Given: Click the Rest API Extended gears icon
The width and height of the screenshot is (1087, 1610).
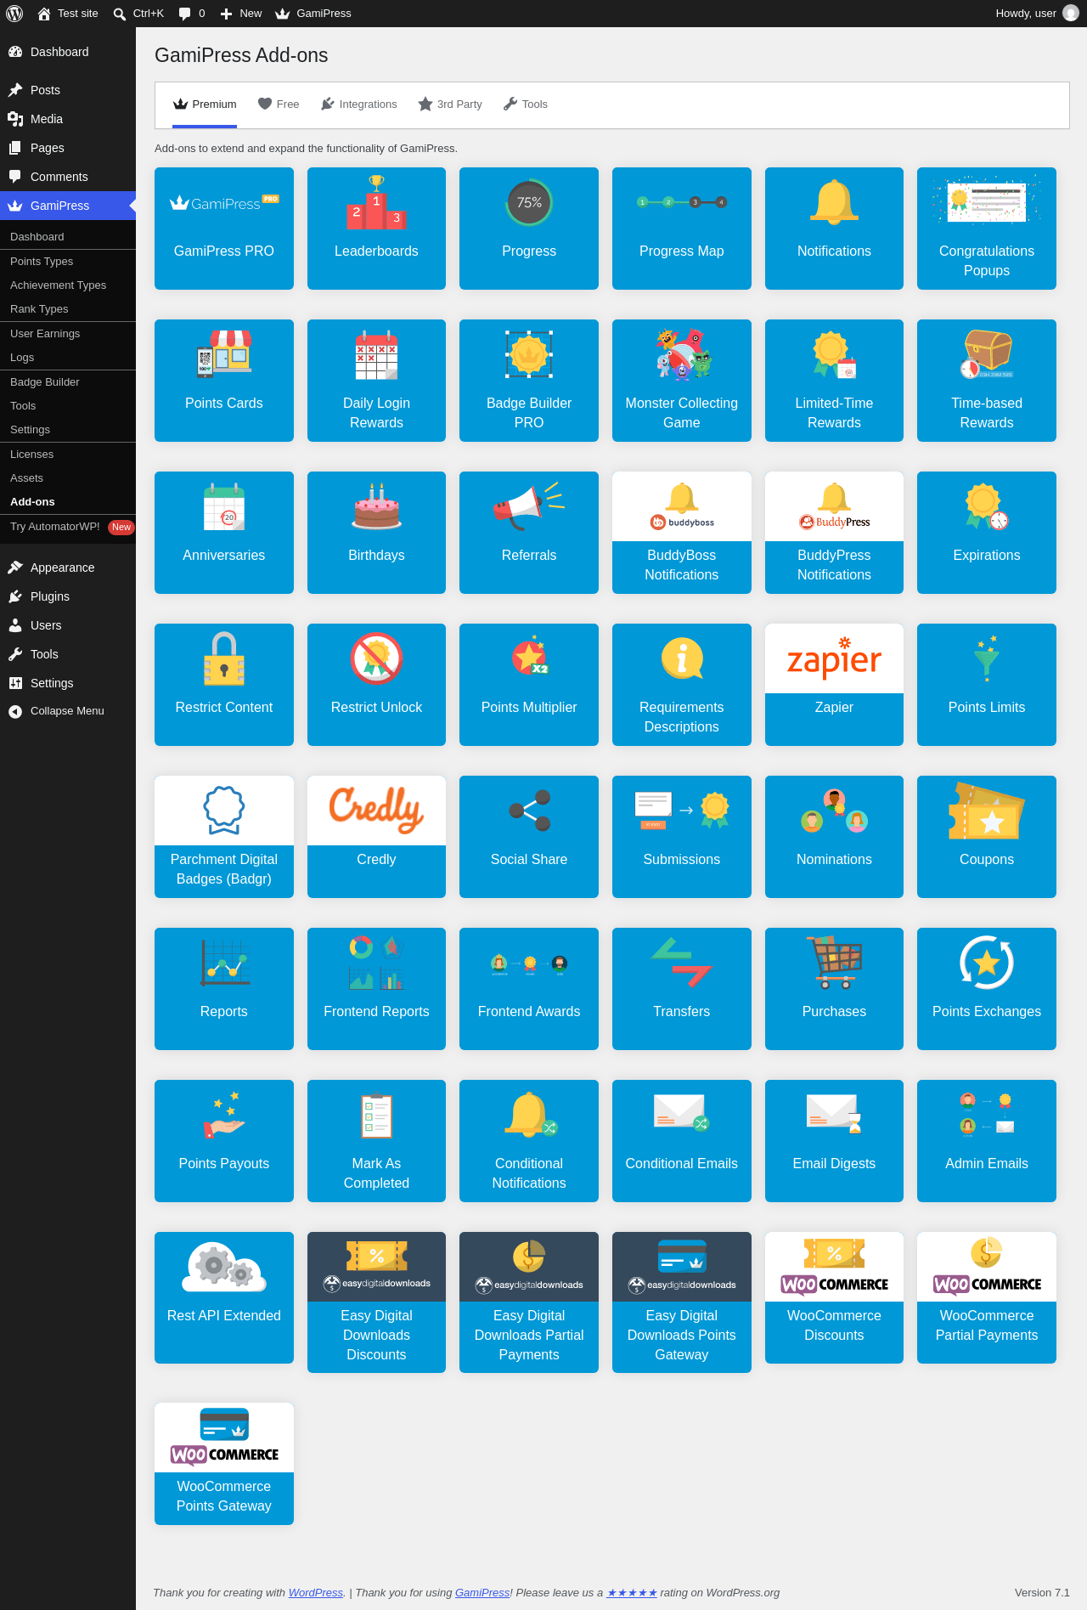Looking at the screenshot, I should click(224, 1267).
